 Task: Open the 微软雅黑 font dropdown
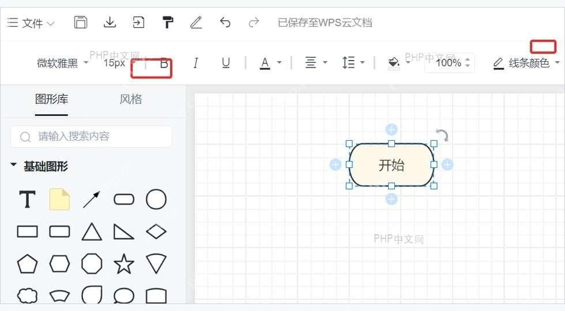(x=63, y=63)
